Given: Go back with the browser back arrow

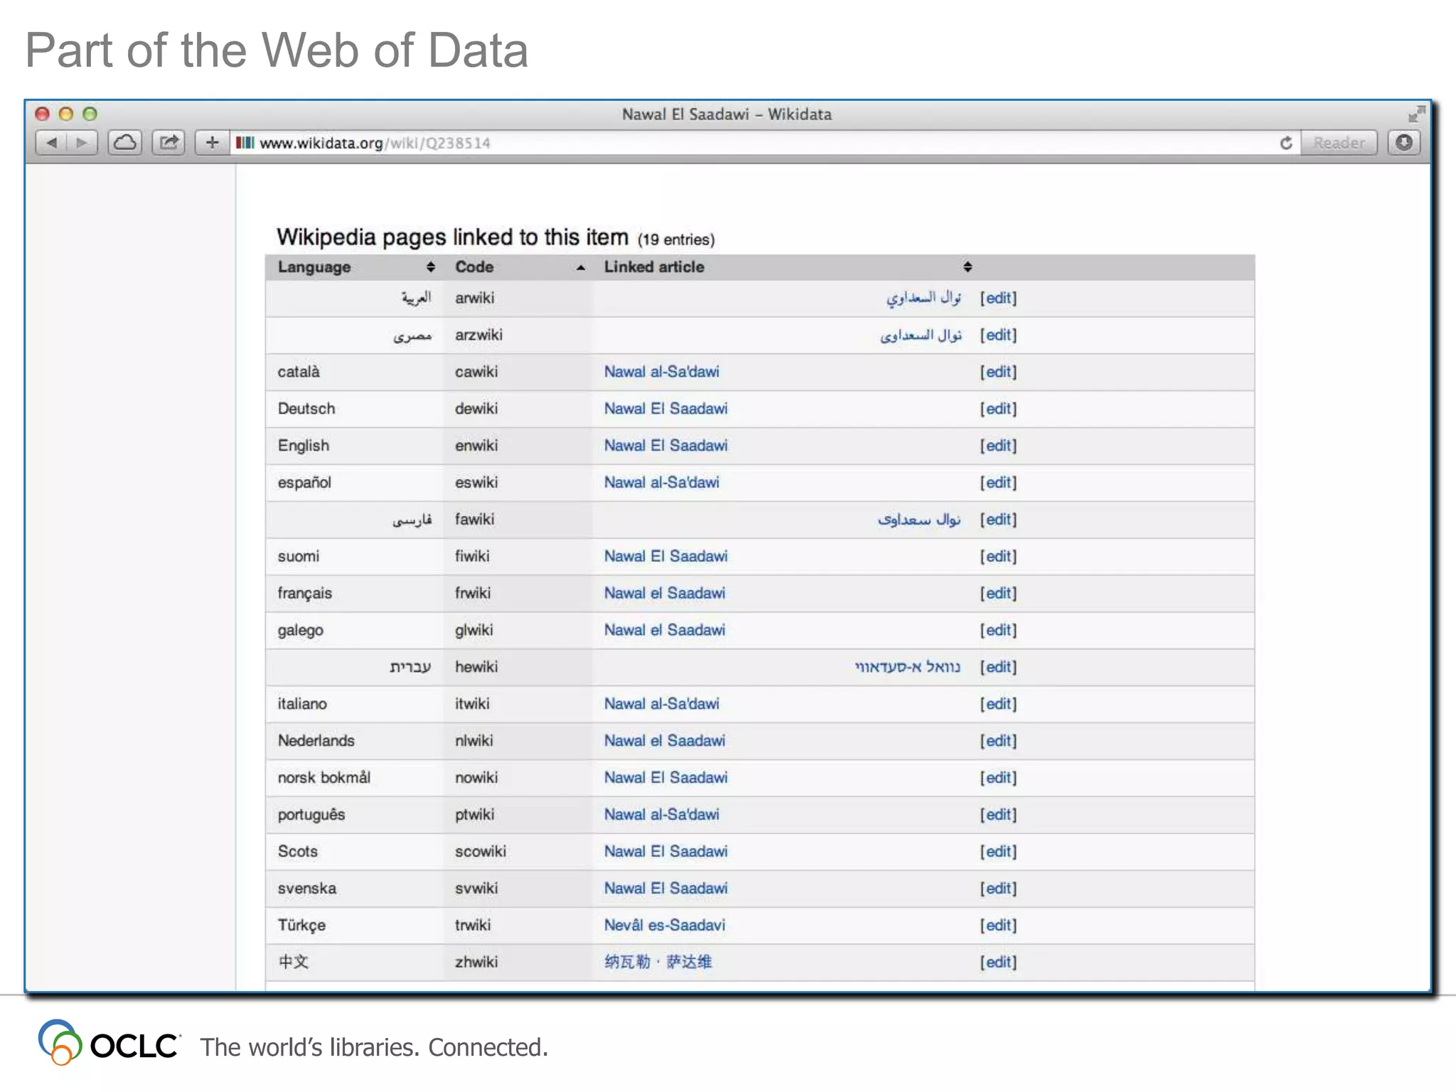Looking at the screenshot, I should click(51, 143).
